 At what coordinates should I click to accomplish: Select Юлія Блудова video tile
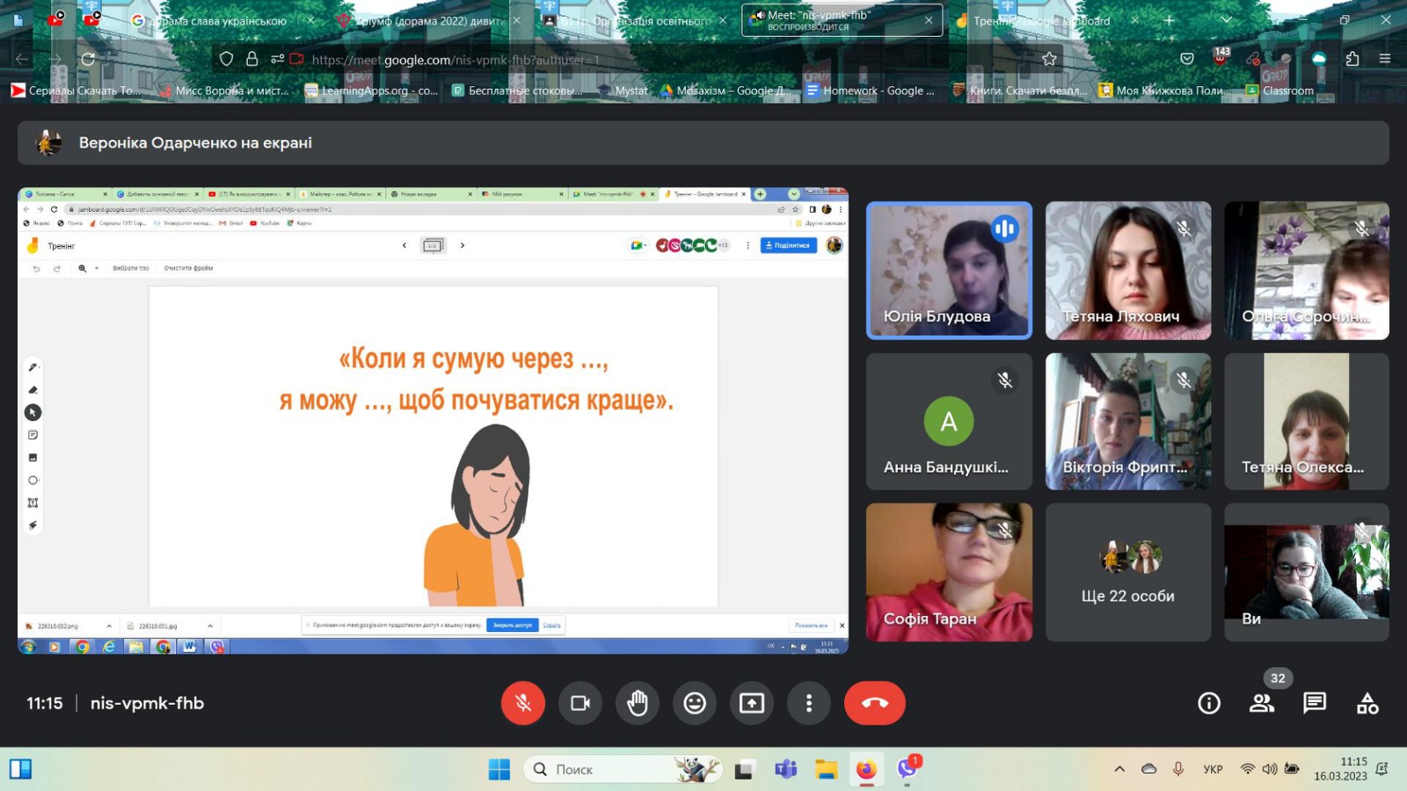pyautogui.click(x=949, y=271)
